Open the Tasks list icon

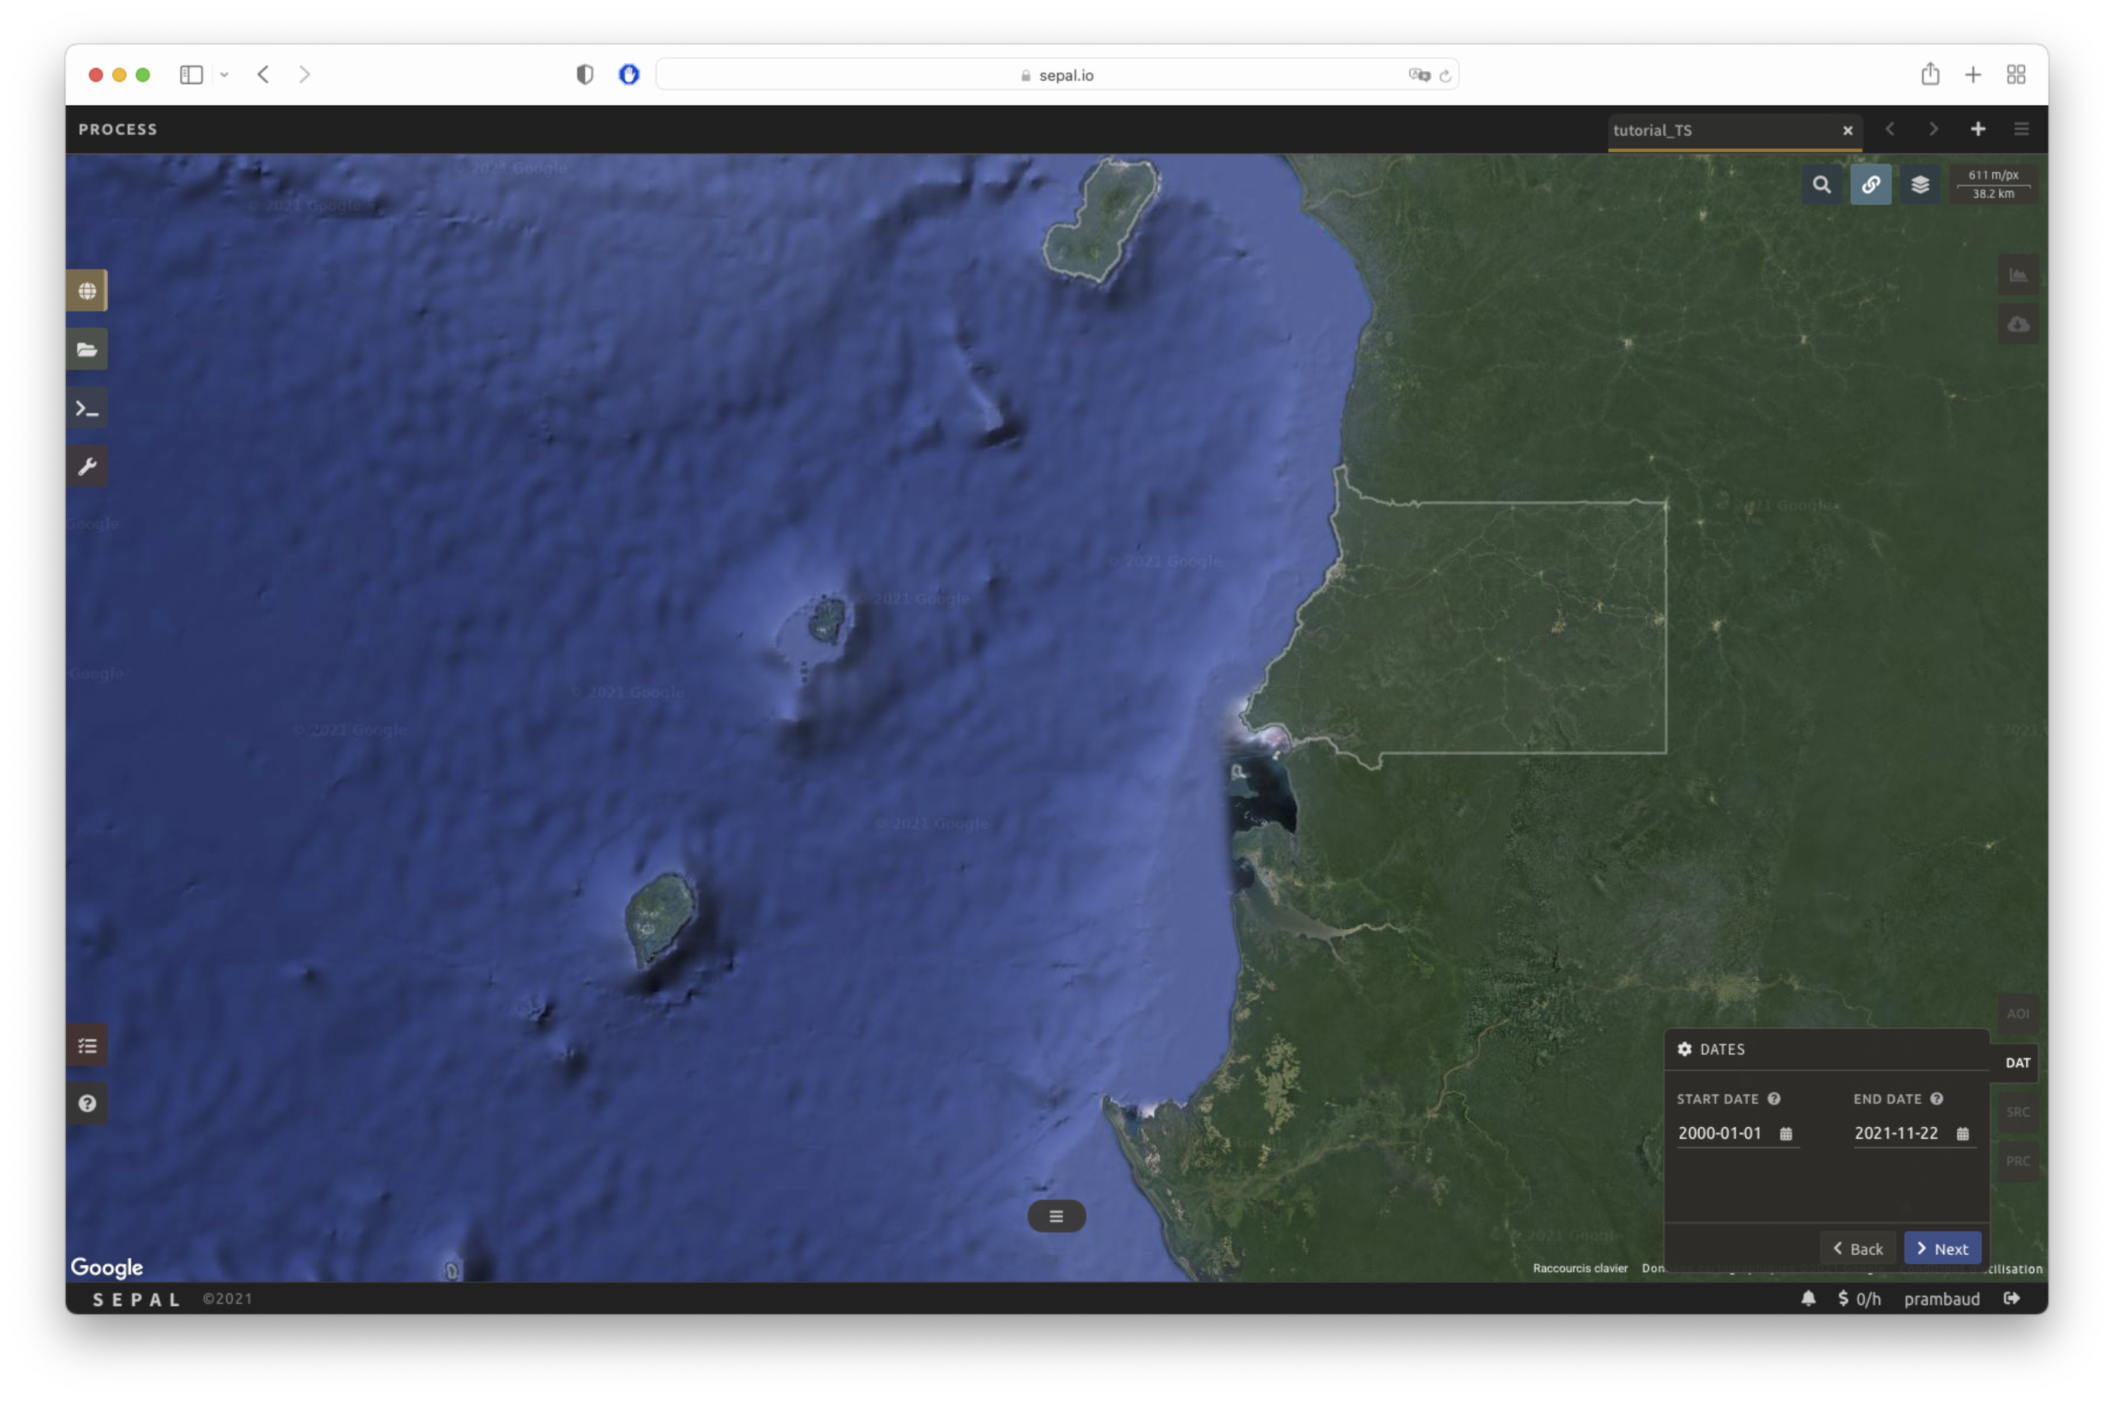(87, 1045)
